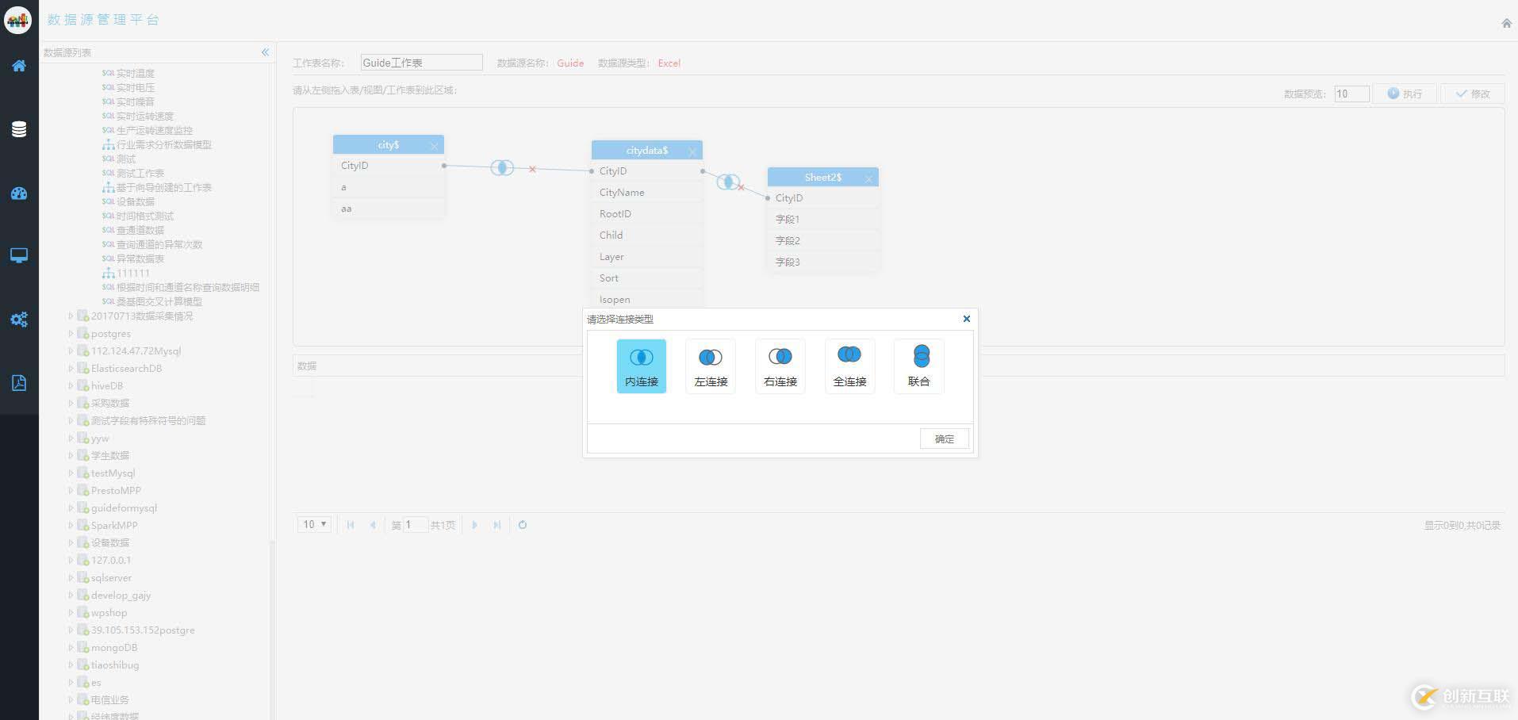This screenshot has height=720, width=1518.
Task: Click the platform logo at top left
Action: tap(18, 20)
